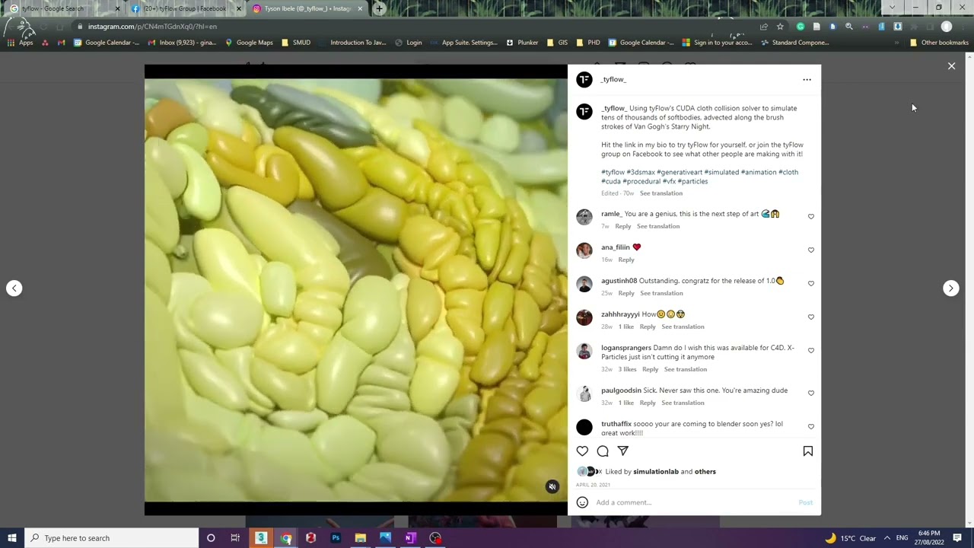Open the Chrome tab search dropdown
Viewport: 974px width, 548px height.
[x=892, y=8]
